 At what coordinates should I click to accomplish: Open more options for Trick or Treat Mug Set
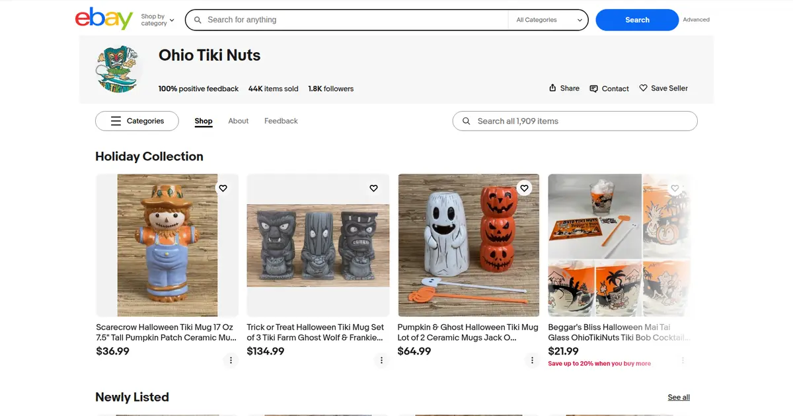coord(381,360)
